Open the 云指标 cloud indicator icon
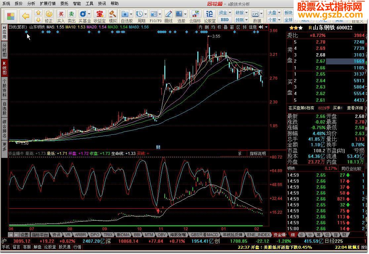The image size is (369, 254). point(195,17)
